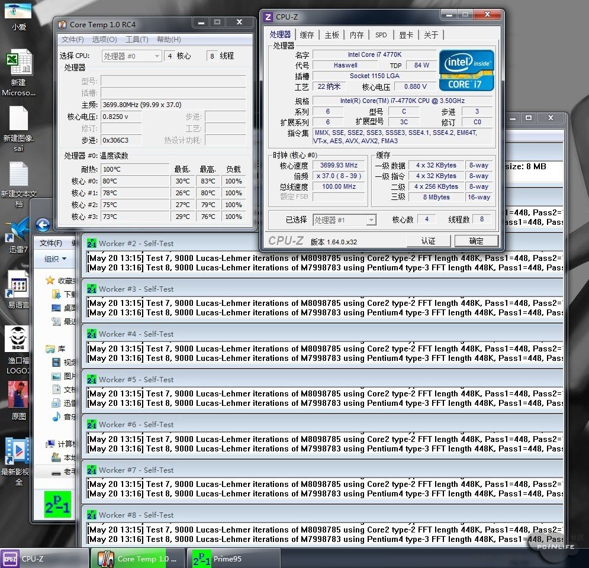Screen dimensions: 589x568
Task: Expand the 组织 dropdown in Explorer
Action: (x=55, y=259)
